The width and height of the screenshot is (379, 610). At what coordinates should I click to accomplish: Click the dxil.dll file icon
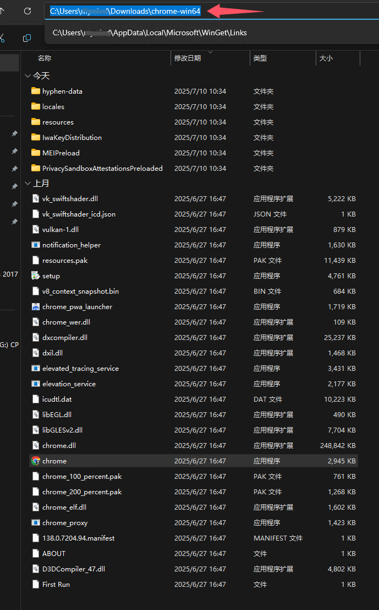(x=36, y=353)
